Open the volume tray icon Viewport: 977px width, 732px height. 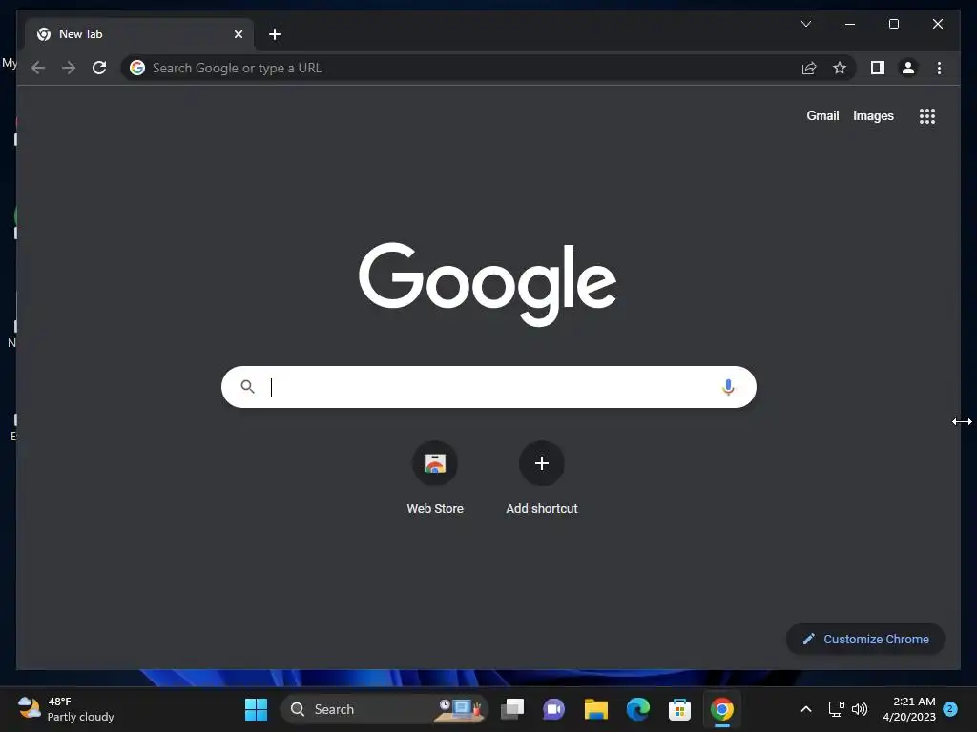coord(860,709)
